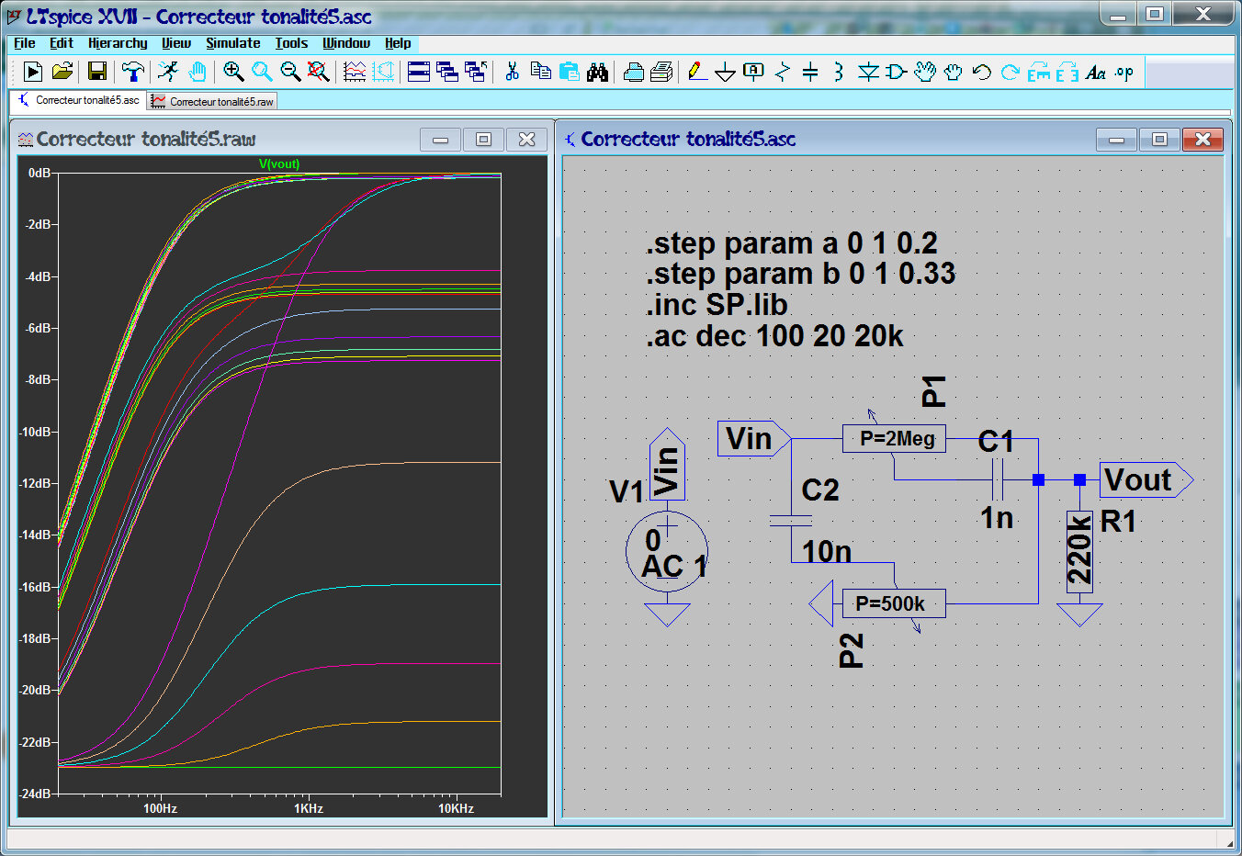Click the .inc SP.lib directive

point(717,305)
